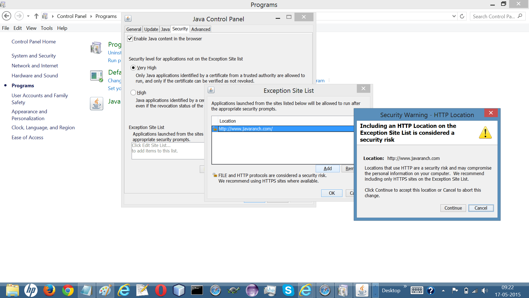Open Appearance and Personalization link
The image size is (529, 298).
point(29,115)
